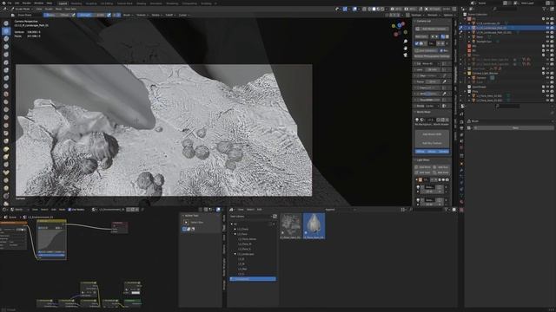Open asset browser settings gear icon
The width and height of the screenshot is (556, 312).
tap(453, 210)
